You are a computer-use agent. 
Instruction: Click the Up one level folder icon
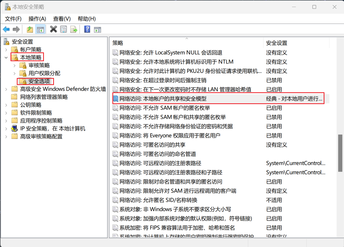pos(30,30)
